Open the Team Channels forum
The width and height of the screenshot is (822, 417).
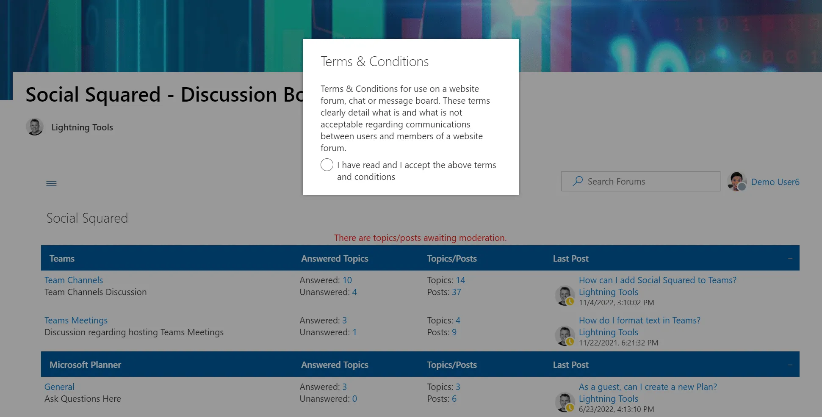point(73,280)
